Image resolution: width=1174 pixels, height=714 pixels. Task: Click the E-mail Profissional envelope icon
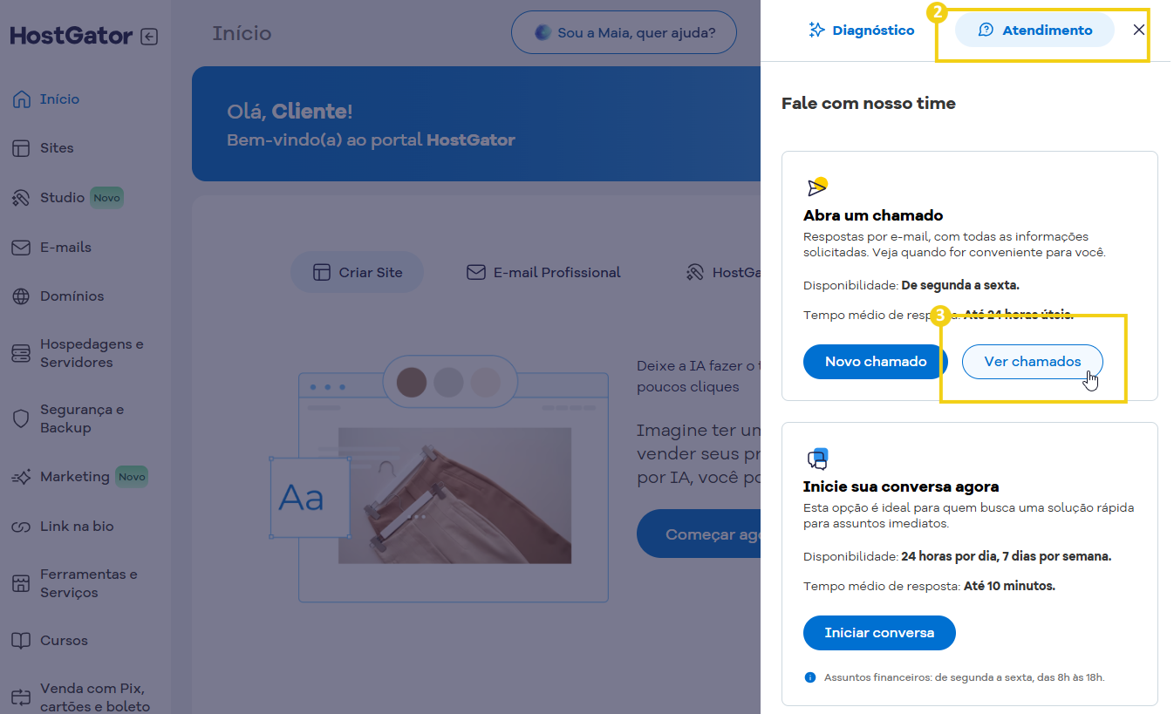click(476, 273)
